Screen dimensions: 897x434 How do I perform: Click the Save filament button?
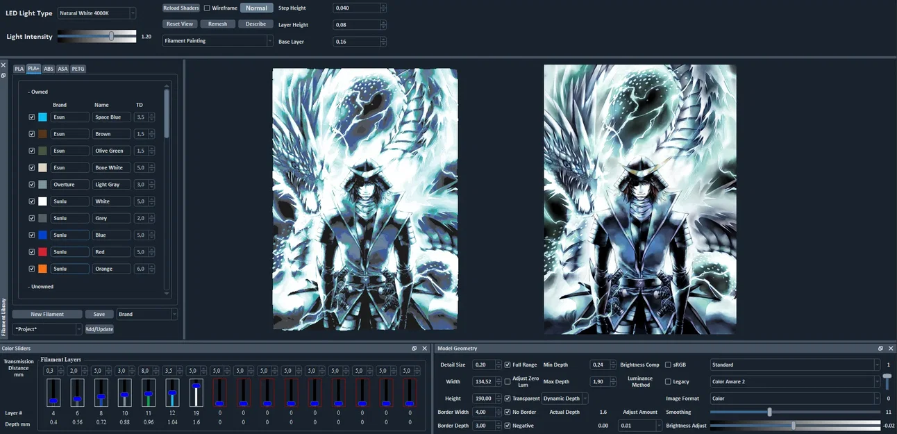[99, 314]
